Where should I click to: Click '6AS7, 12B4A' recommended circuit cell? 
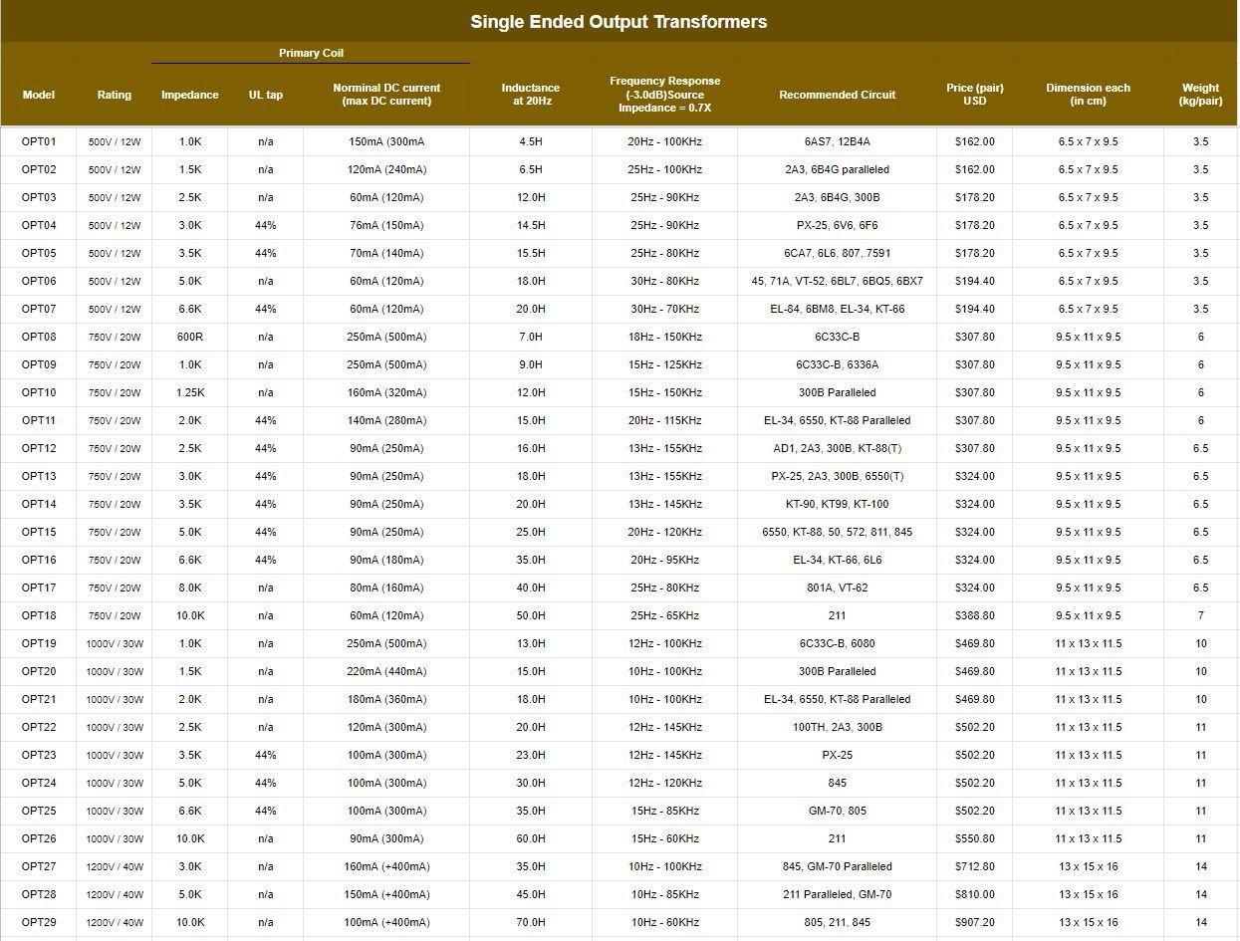coord(837,141)
